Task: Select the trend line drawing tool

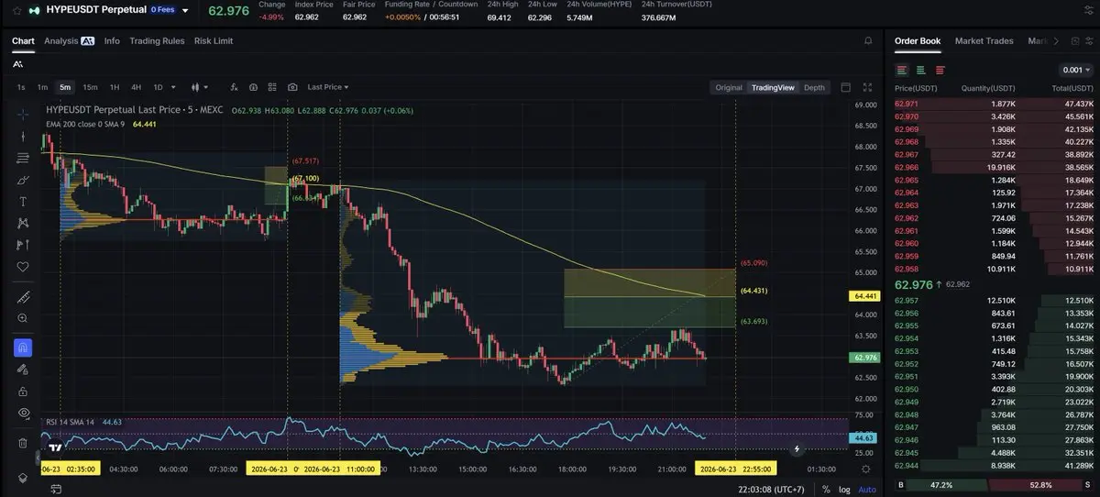Action: click(x=23, y=136)
